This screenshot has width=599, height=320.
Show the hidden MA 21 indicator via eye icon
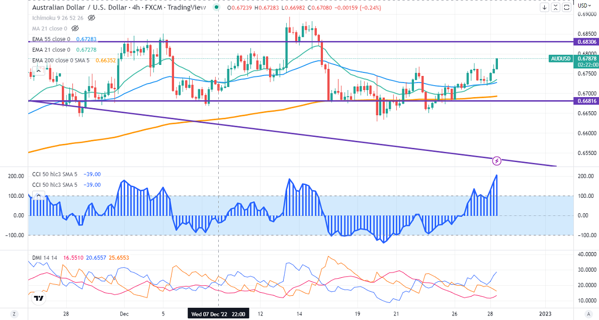click(75, 28)
